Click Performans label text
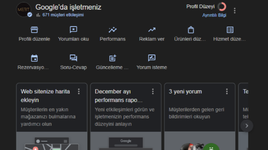 [x=113, y=39]
